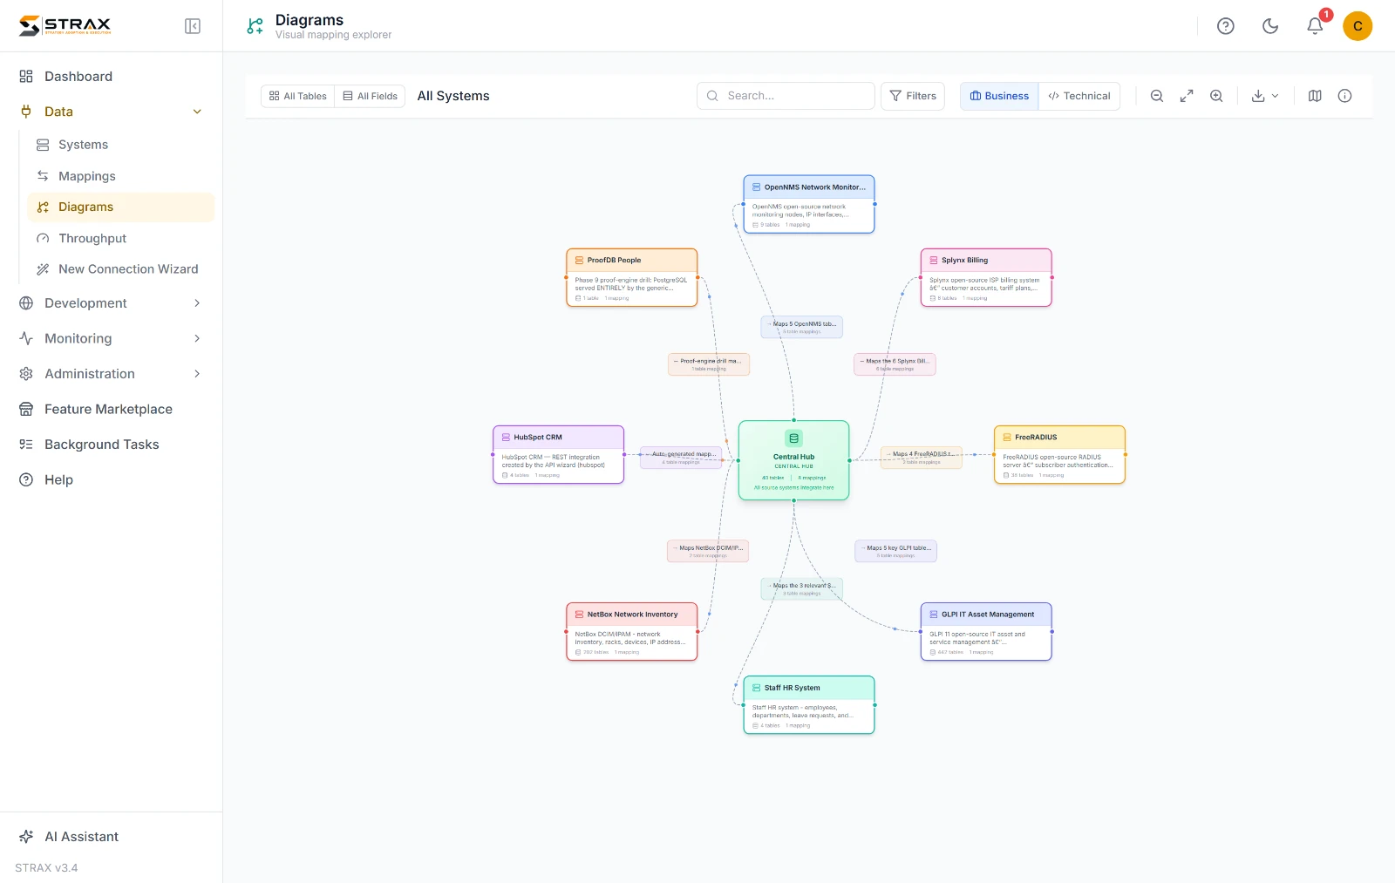Show diagram info icon

[x=1344, y=96]
